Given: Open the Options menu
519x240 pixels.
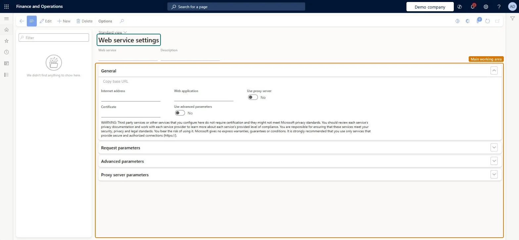Looking at the screenshot, I should 105,21.
